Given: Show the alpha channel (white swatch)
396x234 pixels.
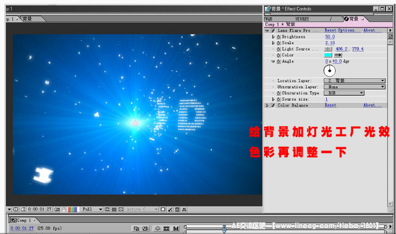Looking at the screenshot, I should (78, 209).
